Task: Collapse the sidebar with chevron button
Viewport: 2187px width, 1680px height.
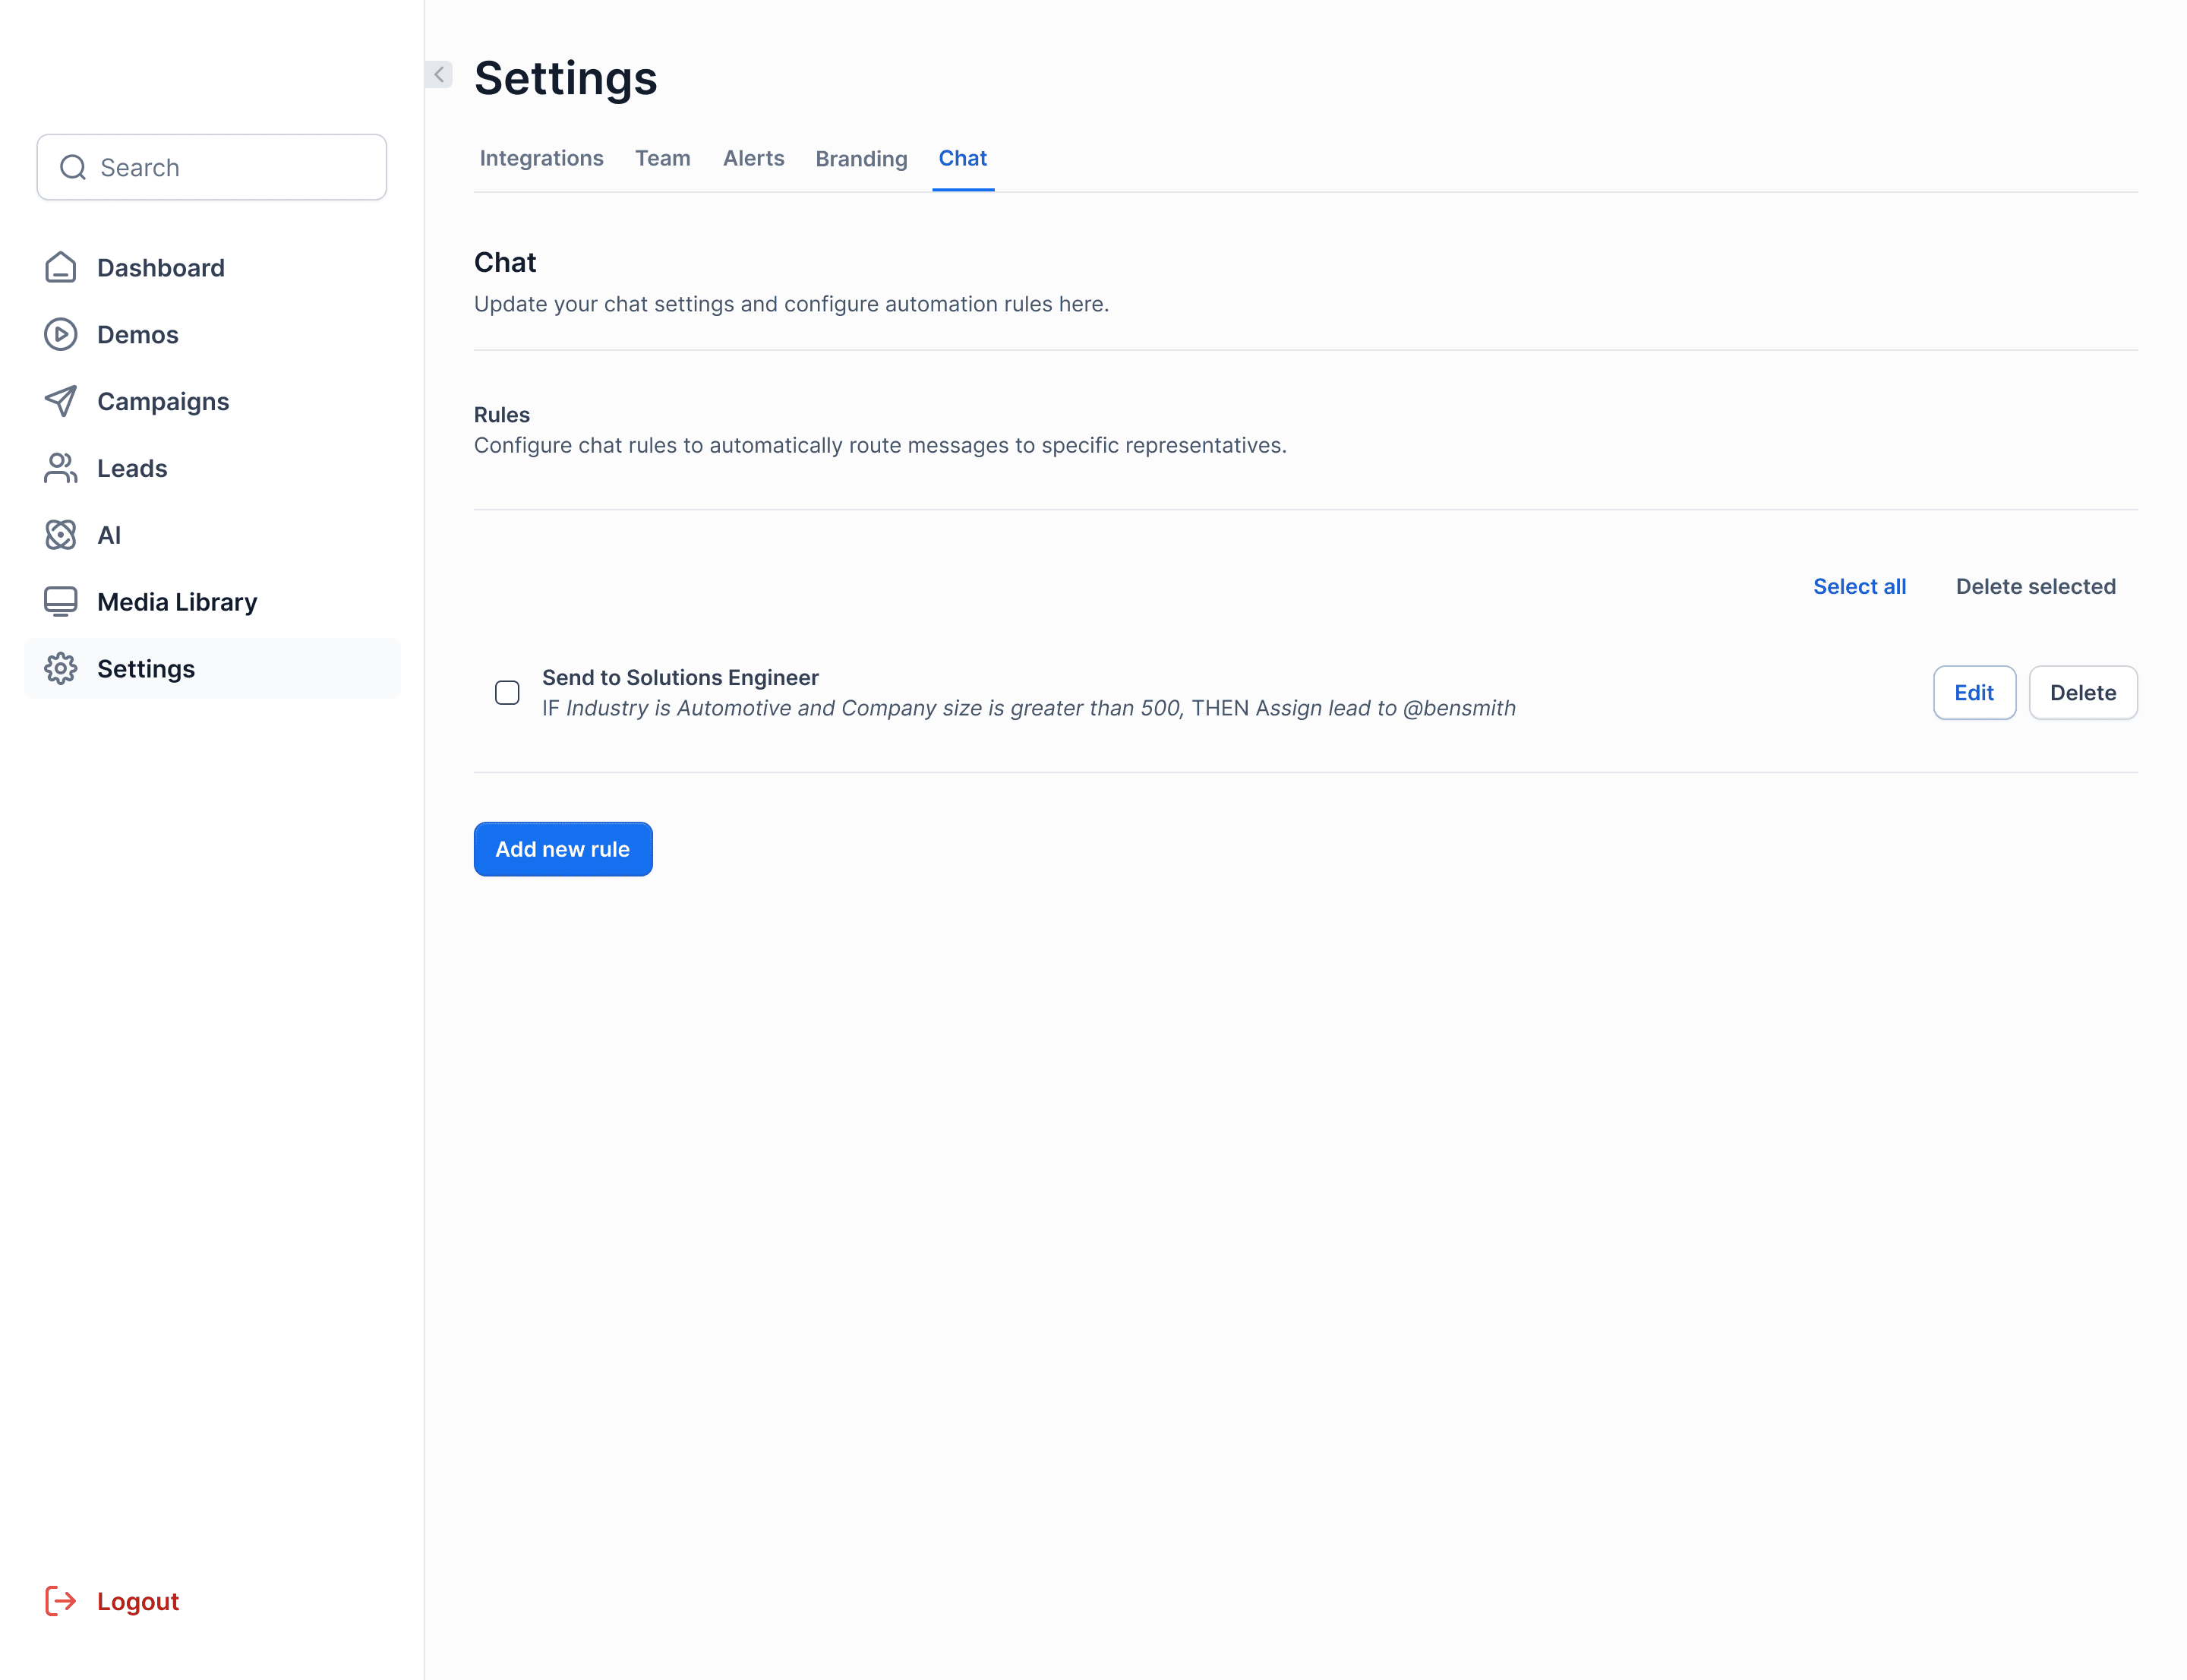Action: point(439,74)
